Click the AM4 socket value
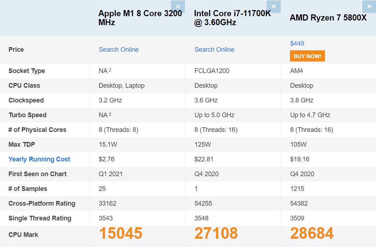 pyautogui.click(x=296, y=71)
